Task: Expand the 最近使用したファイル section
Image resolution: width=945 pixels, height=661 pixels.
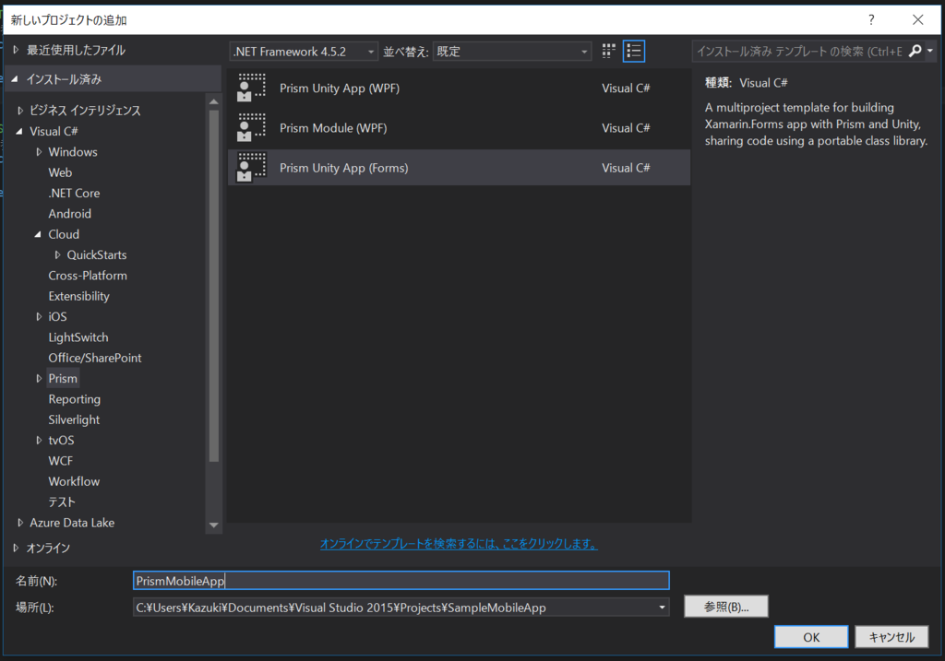Action: [17, 50]
